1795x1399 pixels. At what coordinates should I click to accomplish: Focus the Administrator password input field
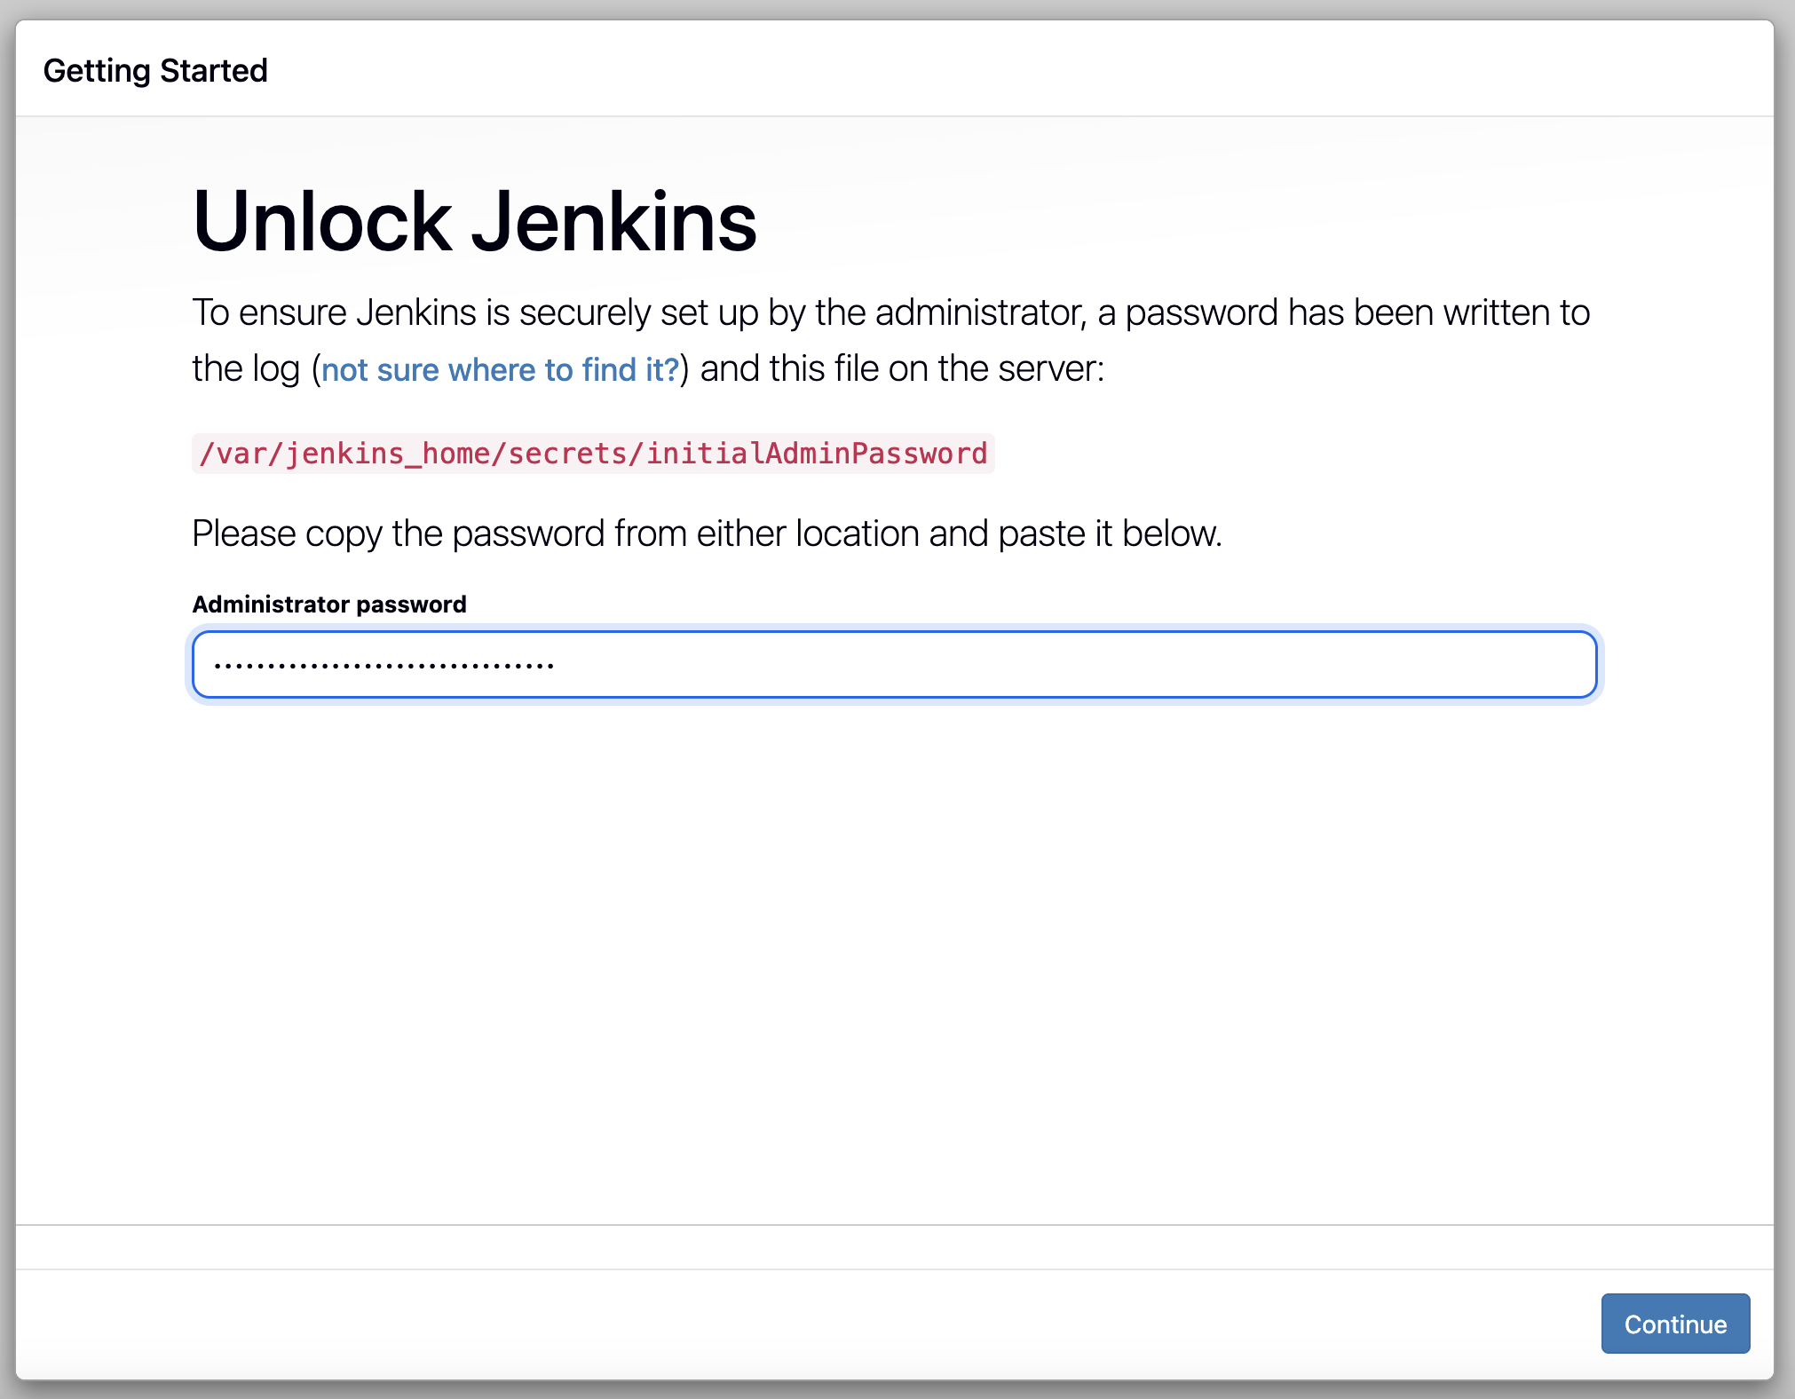[x=893, y=665]
